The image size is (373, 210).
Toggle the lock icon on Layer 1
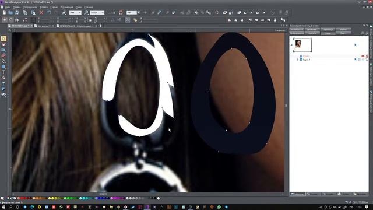[367, 60]
